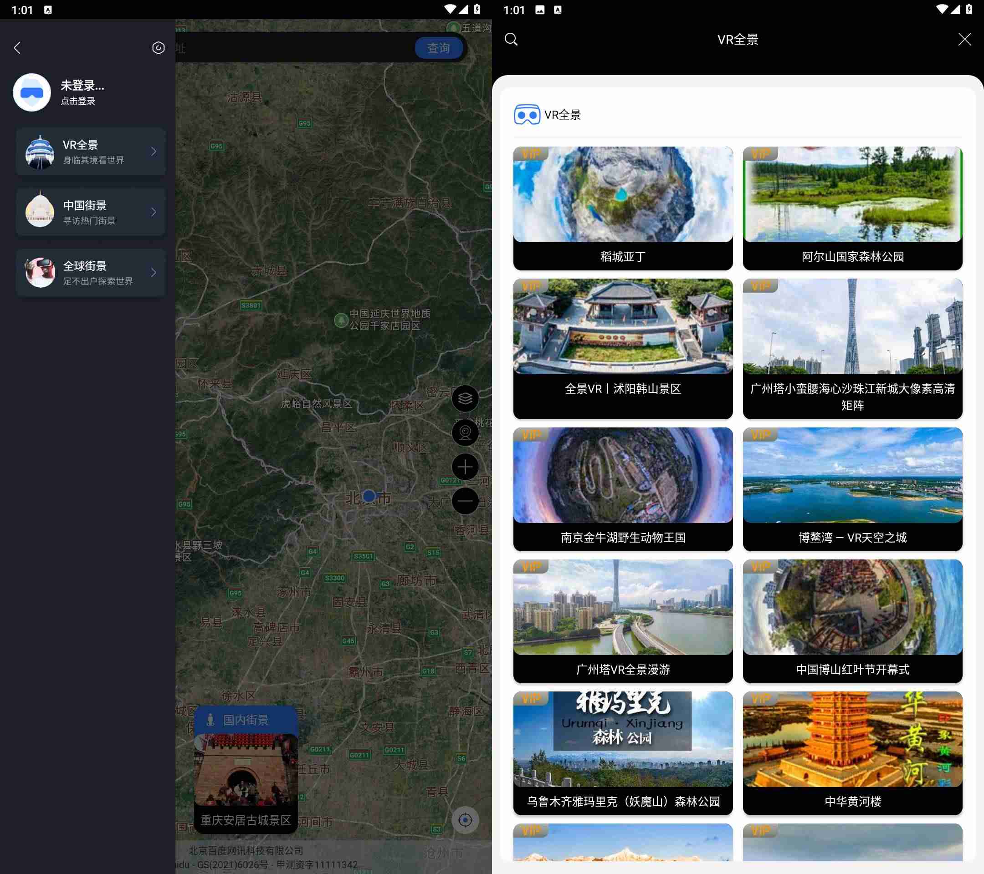
Task: Open the 重庆安居古城景区 street view thumbnail
Action: [x=246, y=770]
